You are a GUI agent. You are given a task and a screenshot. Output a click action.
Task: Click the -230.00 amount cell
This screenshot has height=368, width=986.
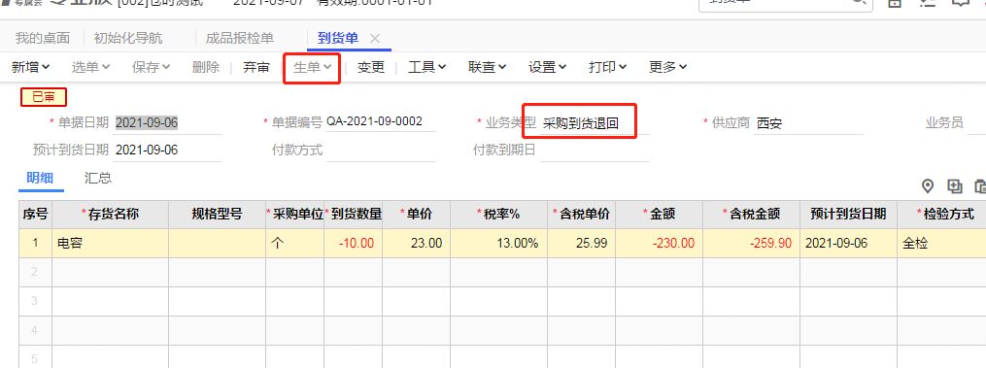(659, 243)
